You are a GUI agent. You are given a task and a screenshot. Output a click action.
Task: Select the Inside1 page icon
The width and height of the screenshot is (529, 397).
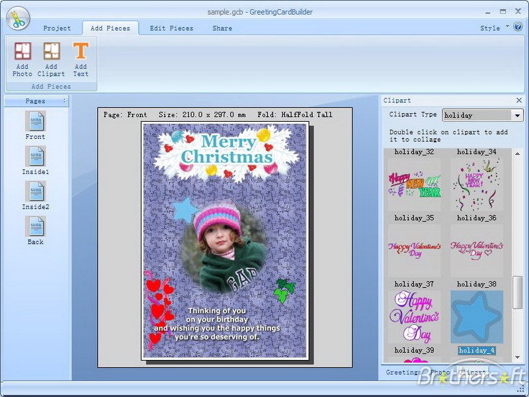click(35, 156)
